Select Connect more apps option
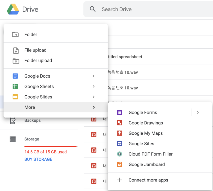Viewport: 213px width, 191px height. tap(148, 180)
